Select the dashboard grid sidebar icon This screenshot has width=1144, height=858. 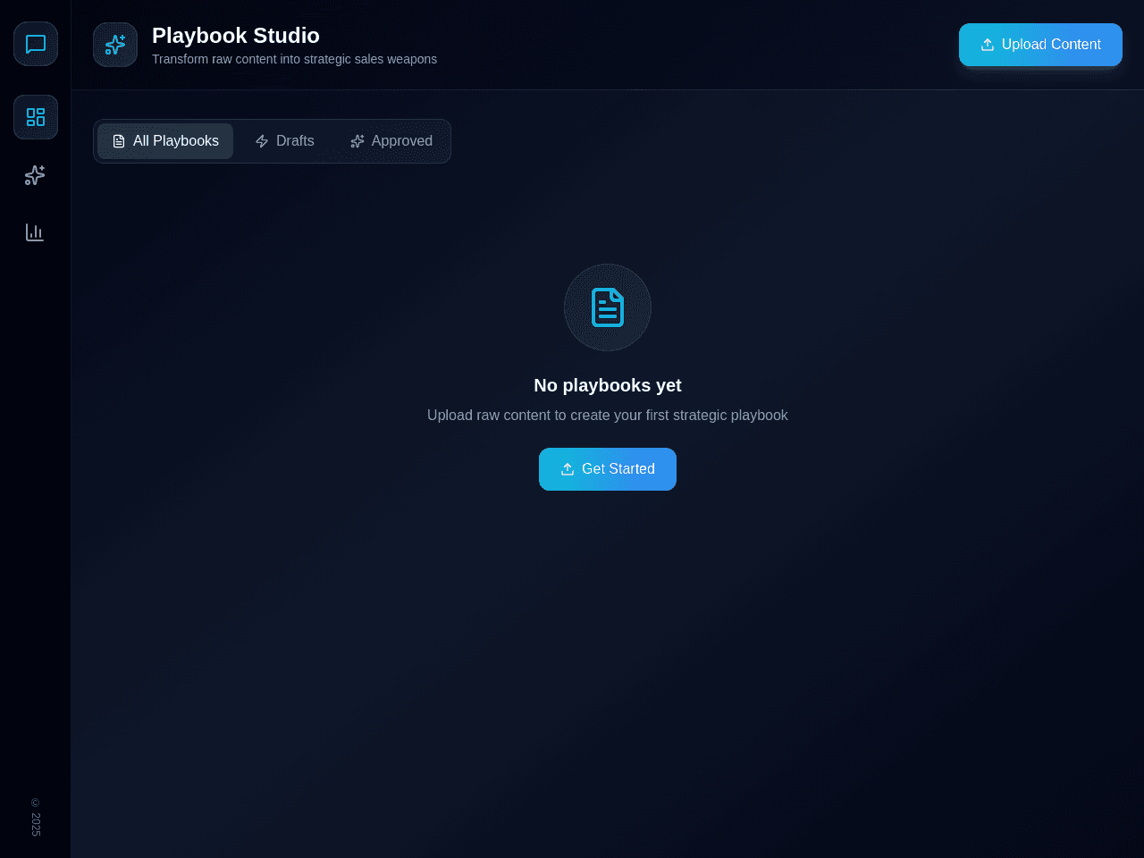(x=36, y=117)
